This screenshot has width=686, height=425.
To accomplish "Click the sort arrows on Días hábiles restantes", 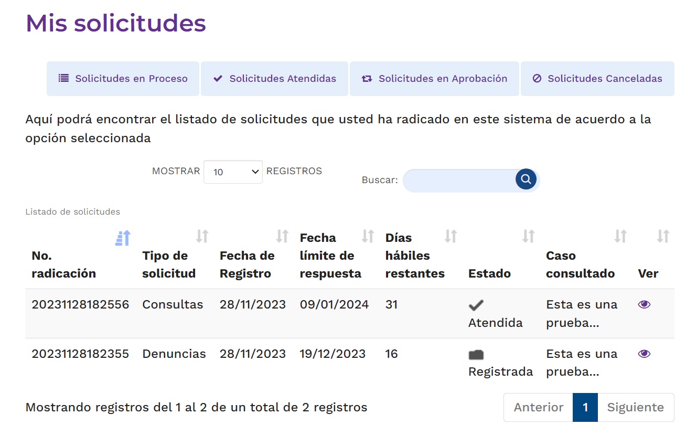I will 450,237.
